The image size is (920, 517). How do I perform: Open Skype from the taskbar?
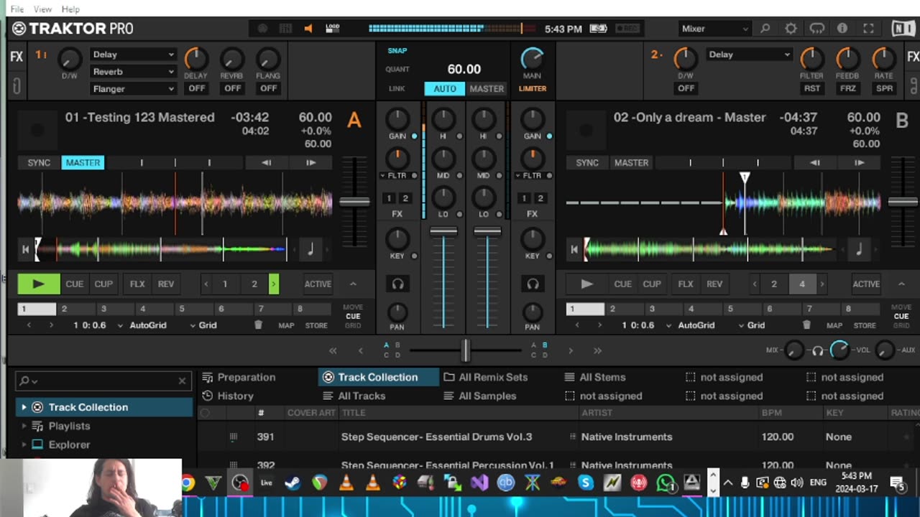point(586,483)
